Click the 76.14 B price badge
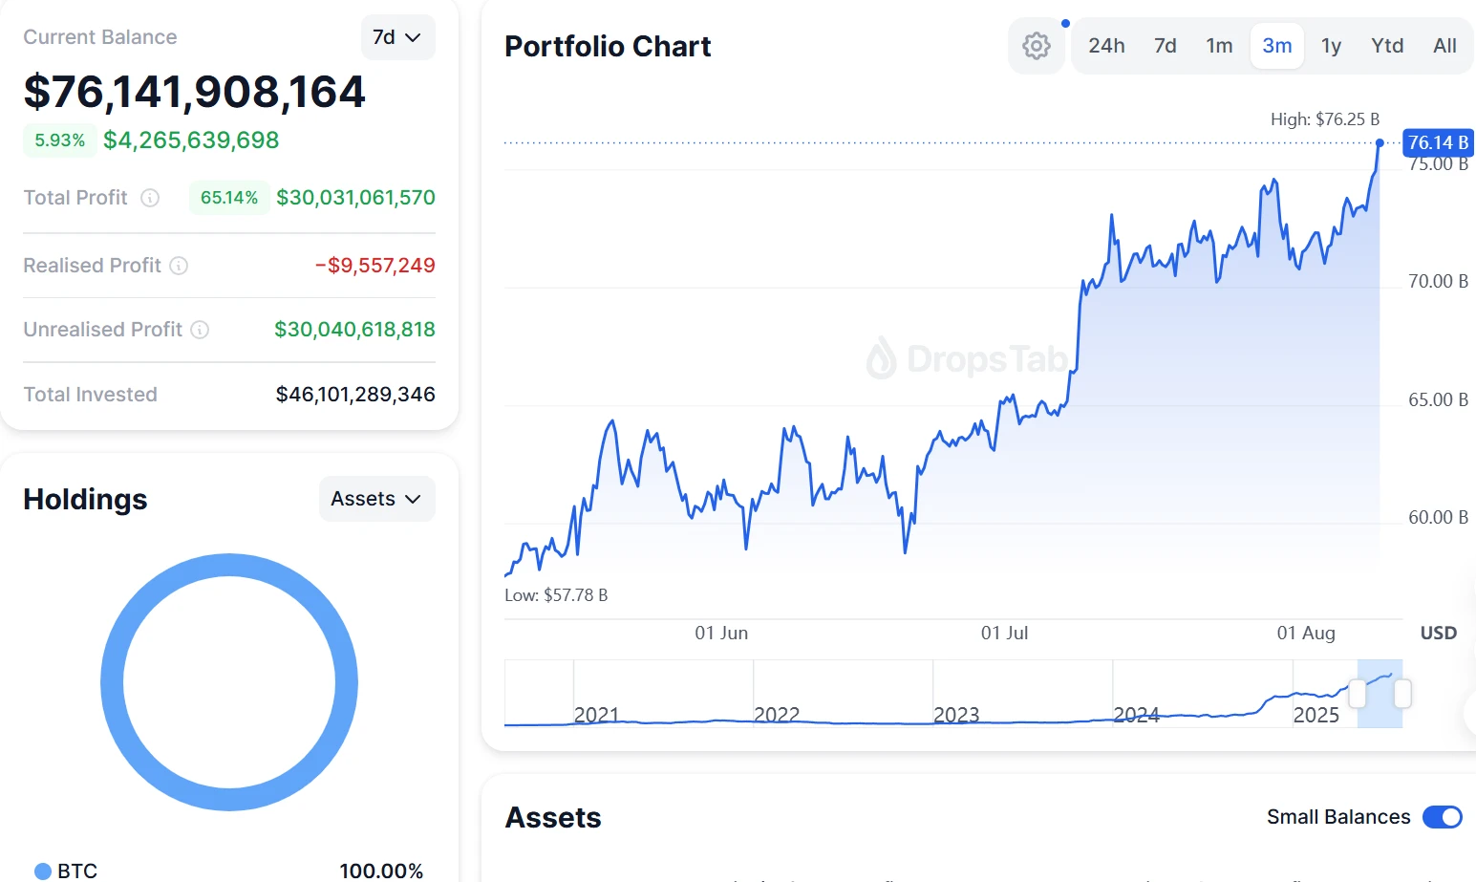Viewport: 1476px width, 882px height. pos(1437,142)
